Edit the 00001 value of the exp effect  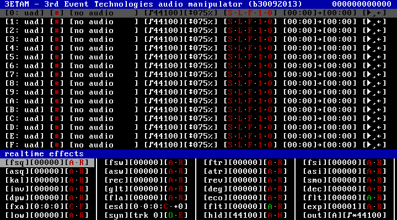[345, 207]
